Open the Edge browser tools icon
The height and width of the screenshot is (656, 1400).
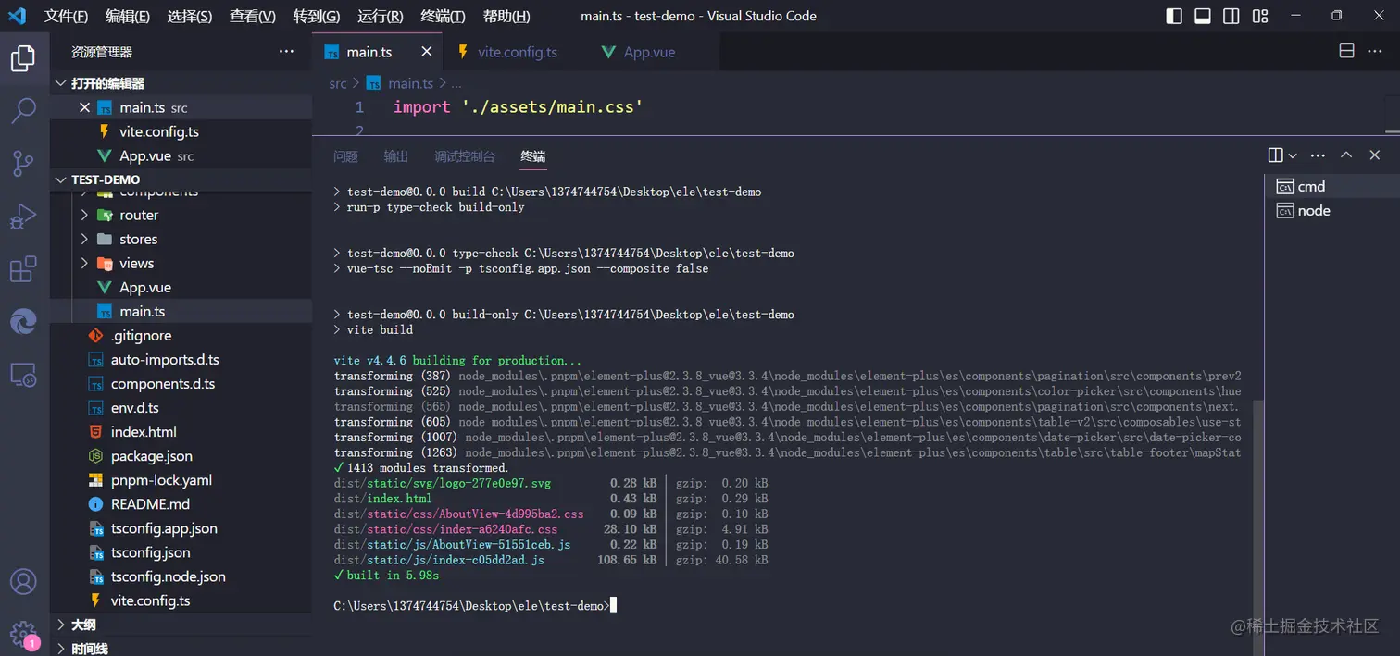click(x=22, y=322)
